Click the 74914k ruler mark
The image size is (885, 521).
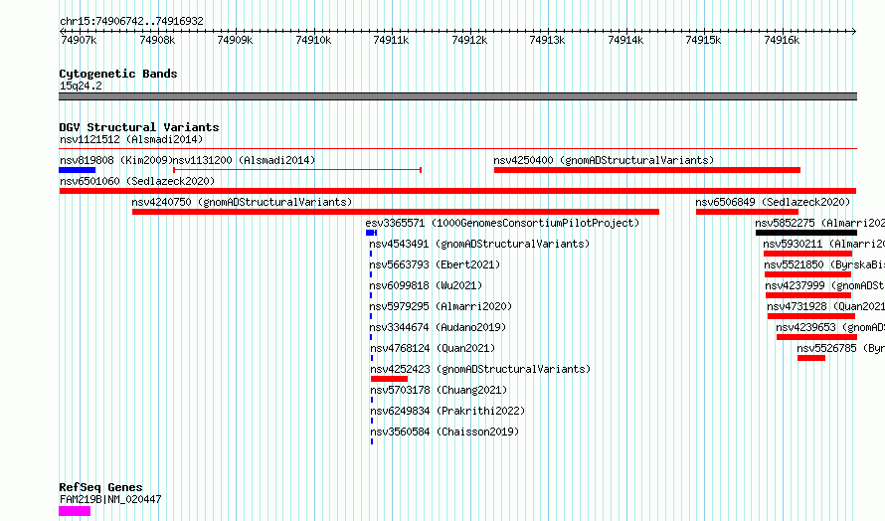(x=625, y=40)
